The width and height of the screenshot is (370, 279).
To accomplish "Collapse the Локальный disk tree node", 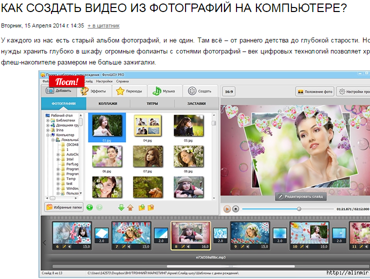I will [53, 139].
